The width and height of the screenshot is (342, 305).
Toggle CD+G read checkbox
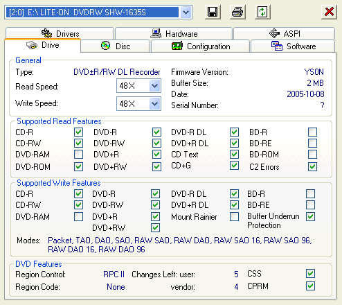[x=234, y=166]
